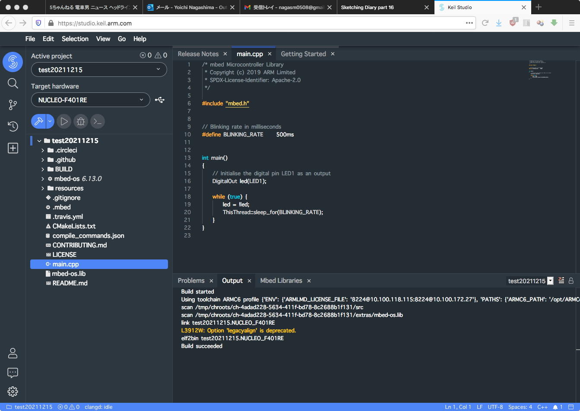
Task: Reload the page in Firefox
Action: [x=485, y=23]
